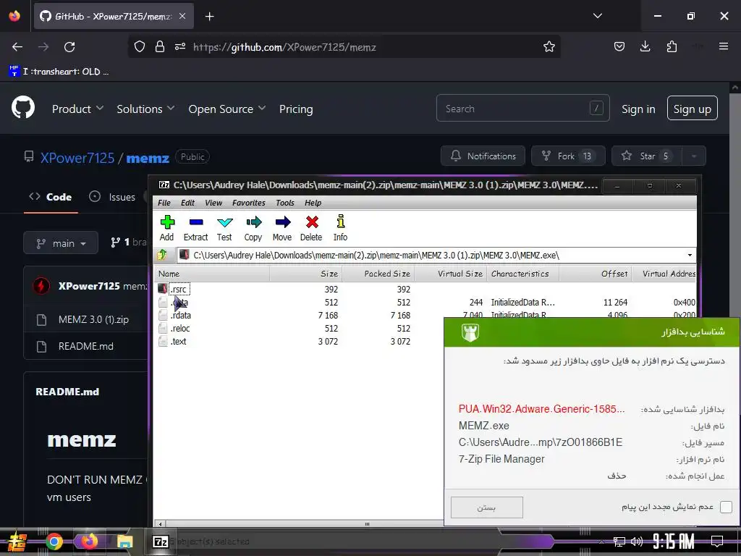The width and height of the screenshot is (741, 556).
Task: Open the Favorites menu in 7-Zip
Action: pyautogui.click(x=249, y=203)
